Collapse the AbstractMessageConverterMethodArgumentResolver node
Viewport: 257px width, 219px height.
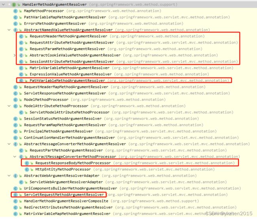tap(9, 144)
